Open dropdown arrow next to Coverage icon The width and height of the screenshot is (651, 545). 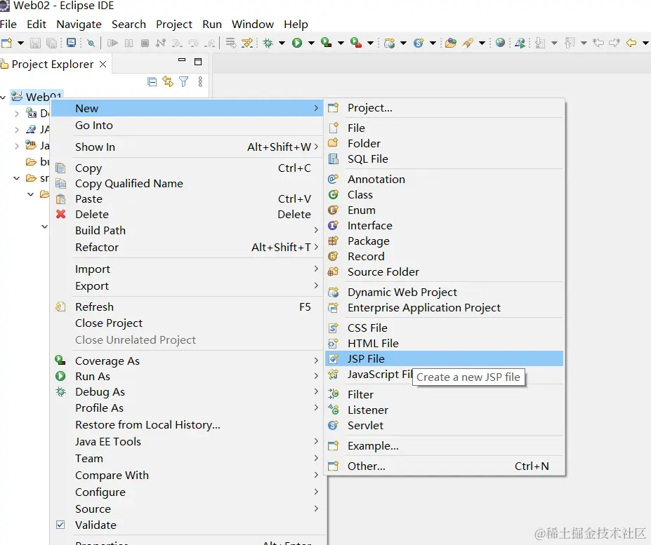click(341, 43)
